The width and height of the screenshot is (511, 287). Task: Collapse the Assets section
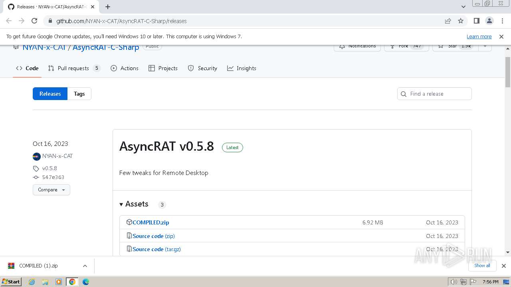click(x=134, y=204)
